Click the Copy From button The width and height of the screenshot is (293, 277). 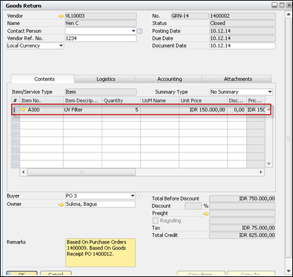click(201, 274)
